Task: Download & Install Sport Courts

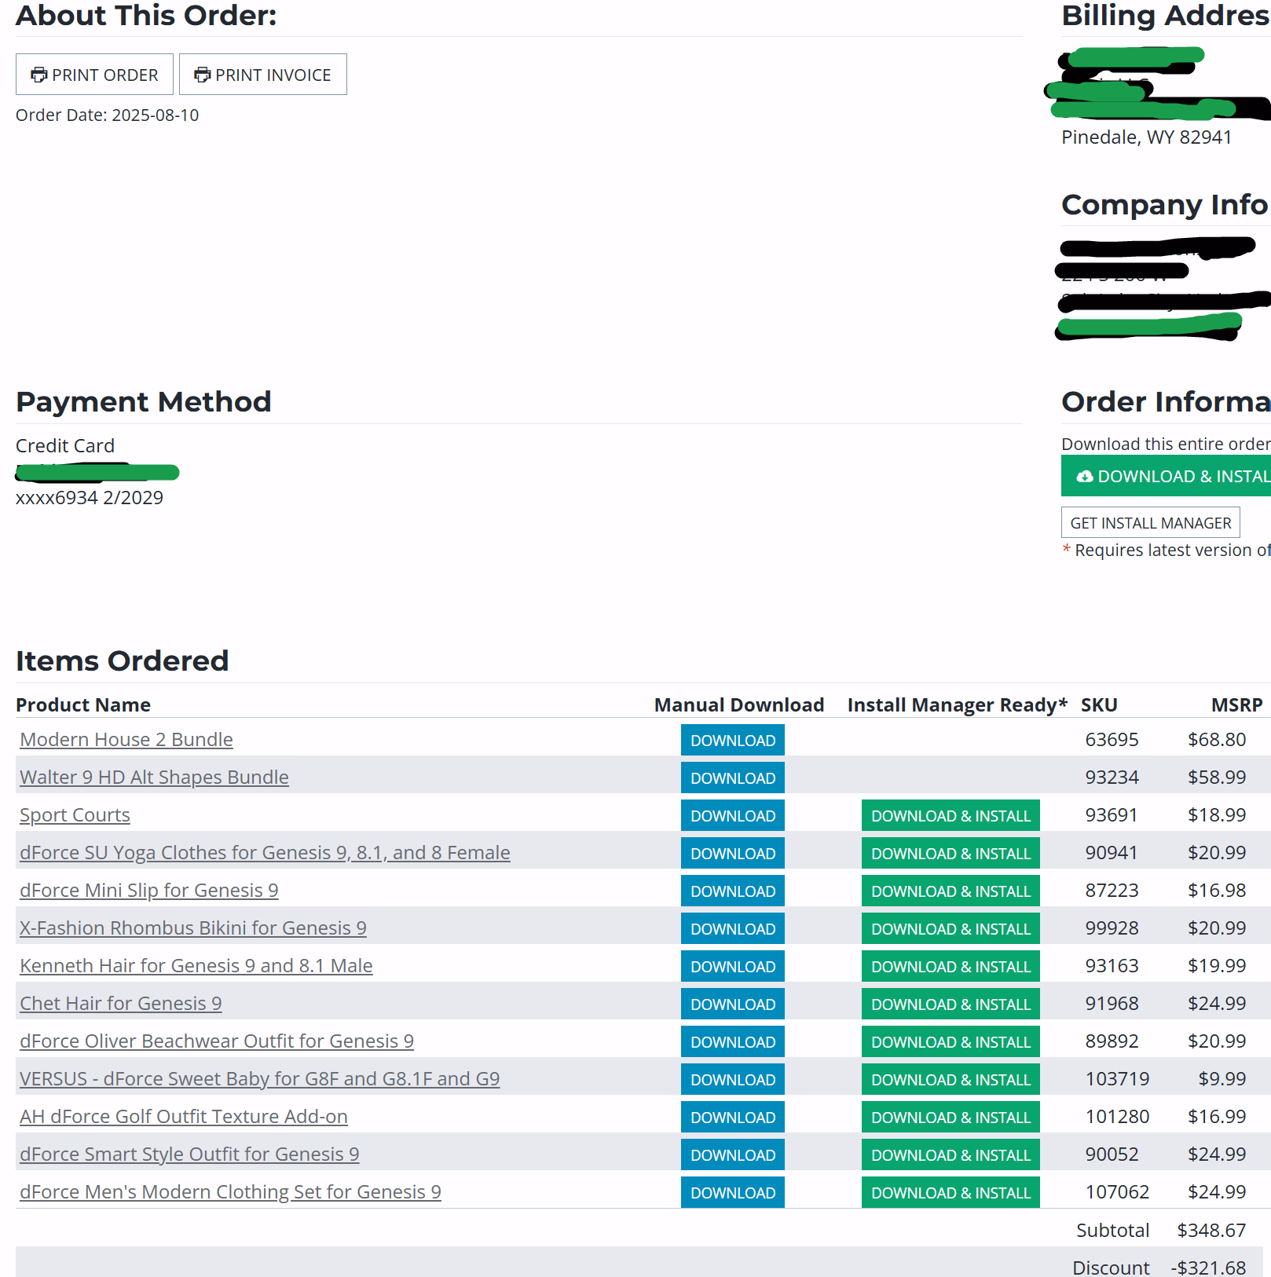Action: coord(951,815)
